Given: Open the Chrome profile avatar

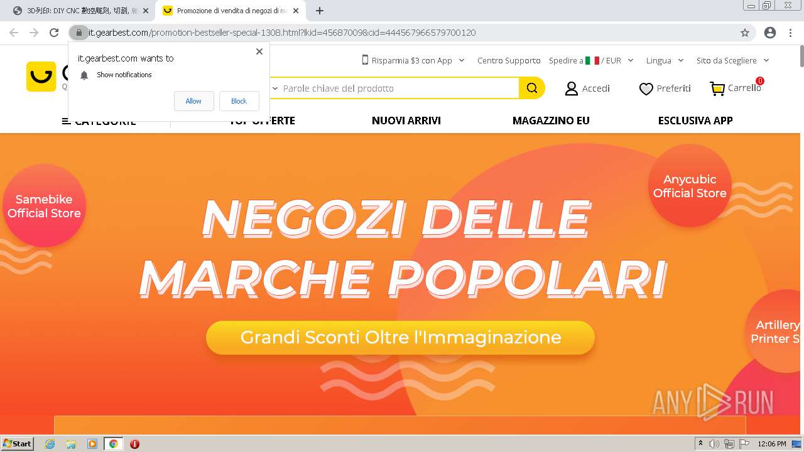Looking at the screenshot, I should (770, 33).
